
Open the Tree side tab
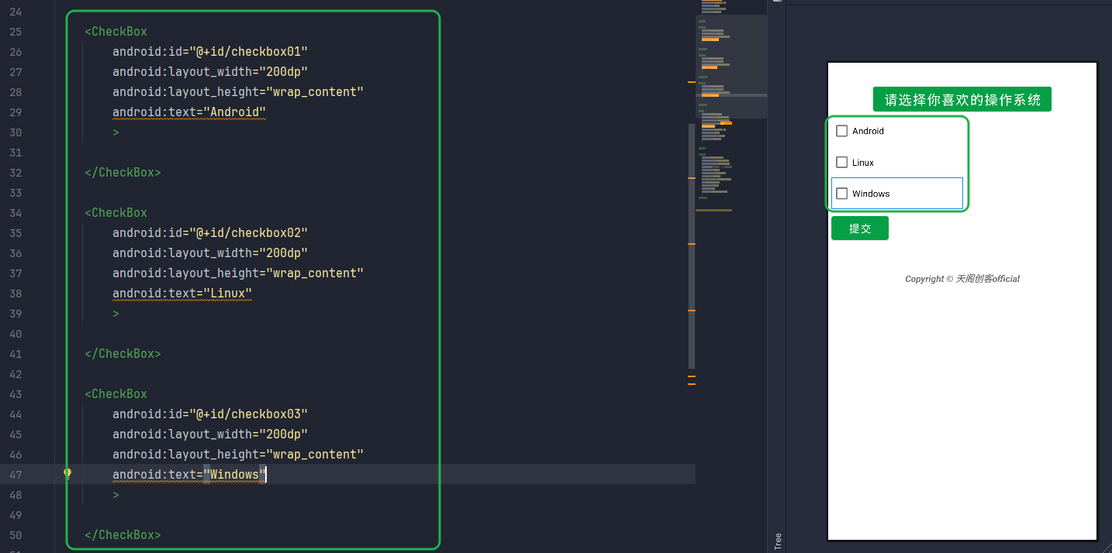[778, 541]
